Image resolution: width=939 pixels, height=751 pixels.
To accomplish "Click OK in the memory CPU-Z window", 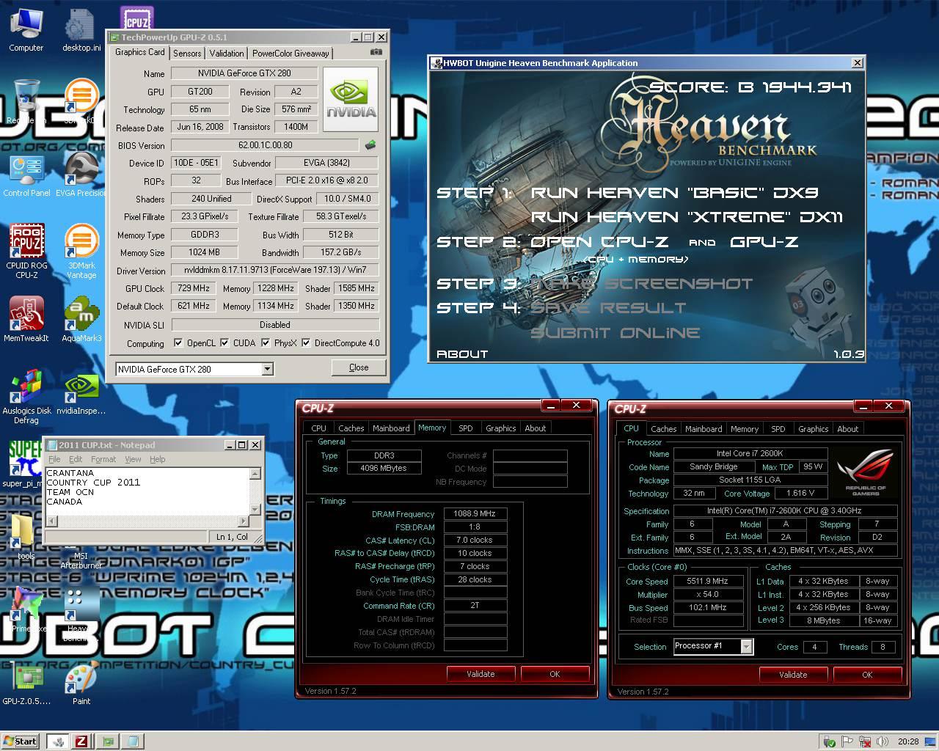I will [555, 674].
